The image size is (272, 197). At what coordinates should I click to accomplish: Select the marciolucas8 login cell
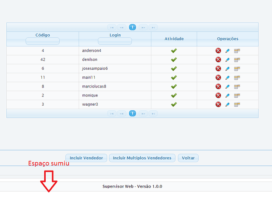115,86
